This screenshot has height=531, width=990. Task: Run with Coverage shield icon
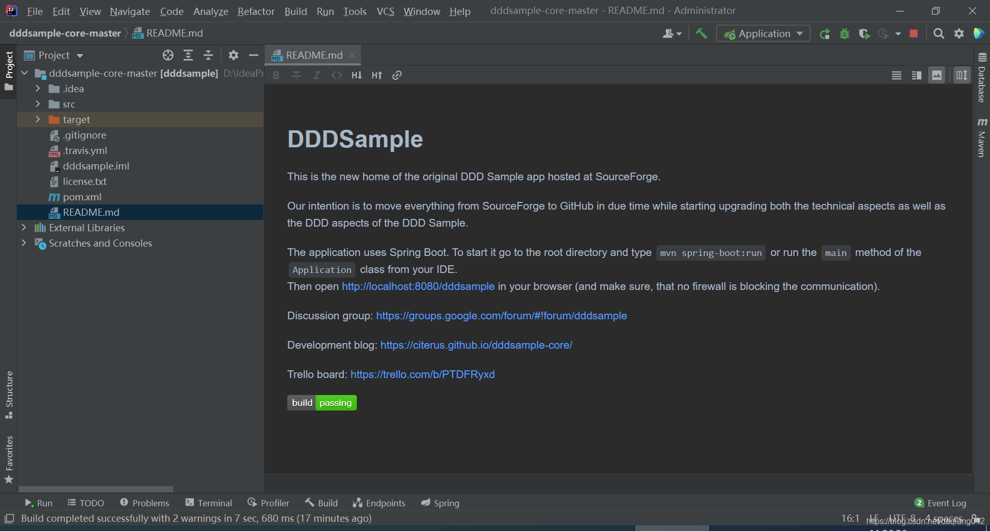[x=865, y=33]
